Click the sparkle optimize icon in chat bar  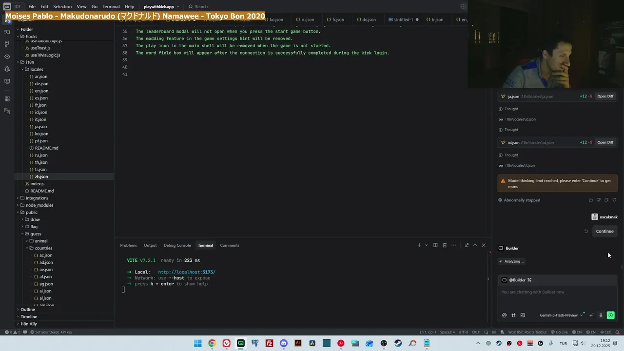pos(591,315)
